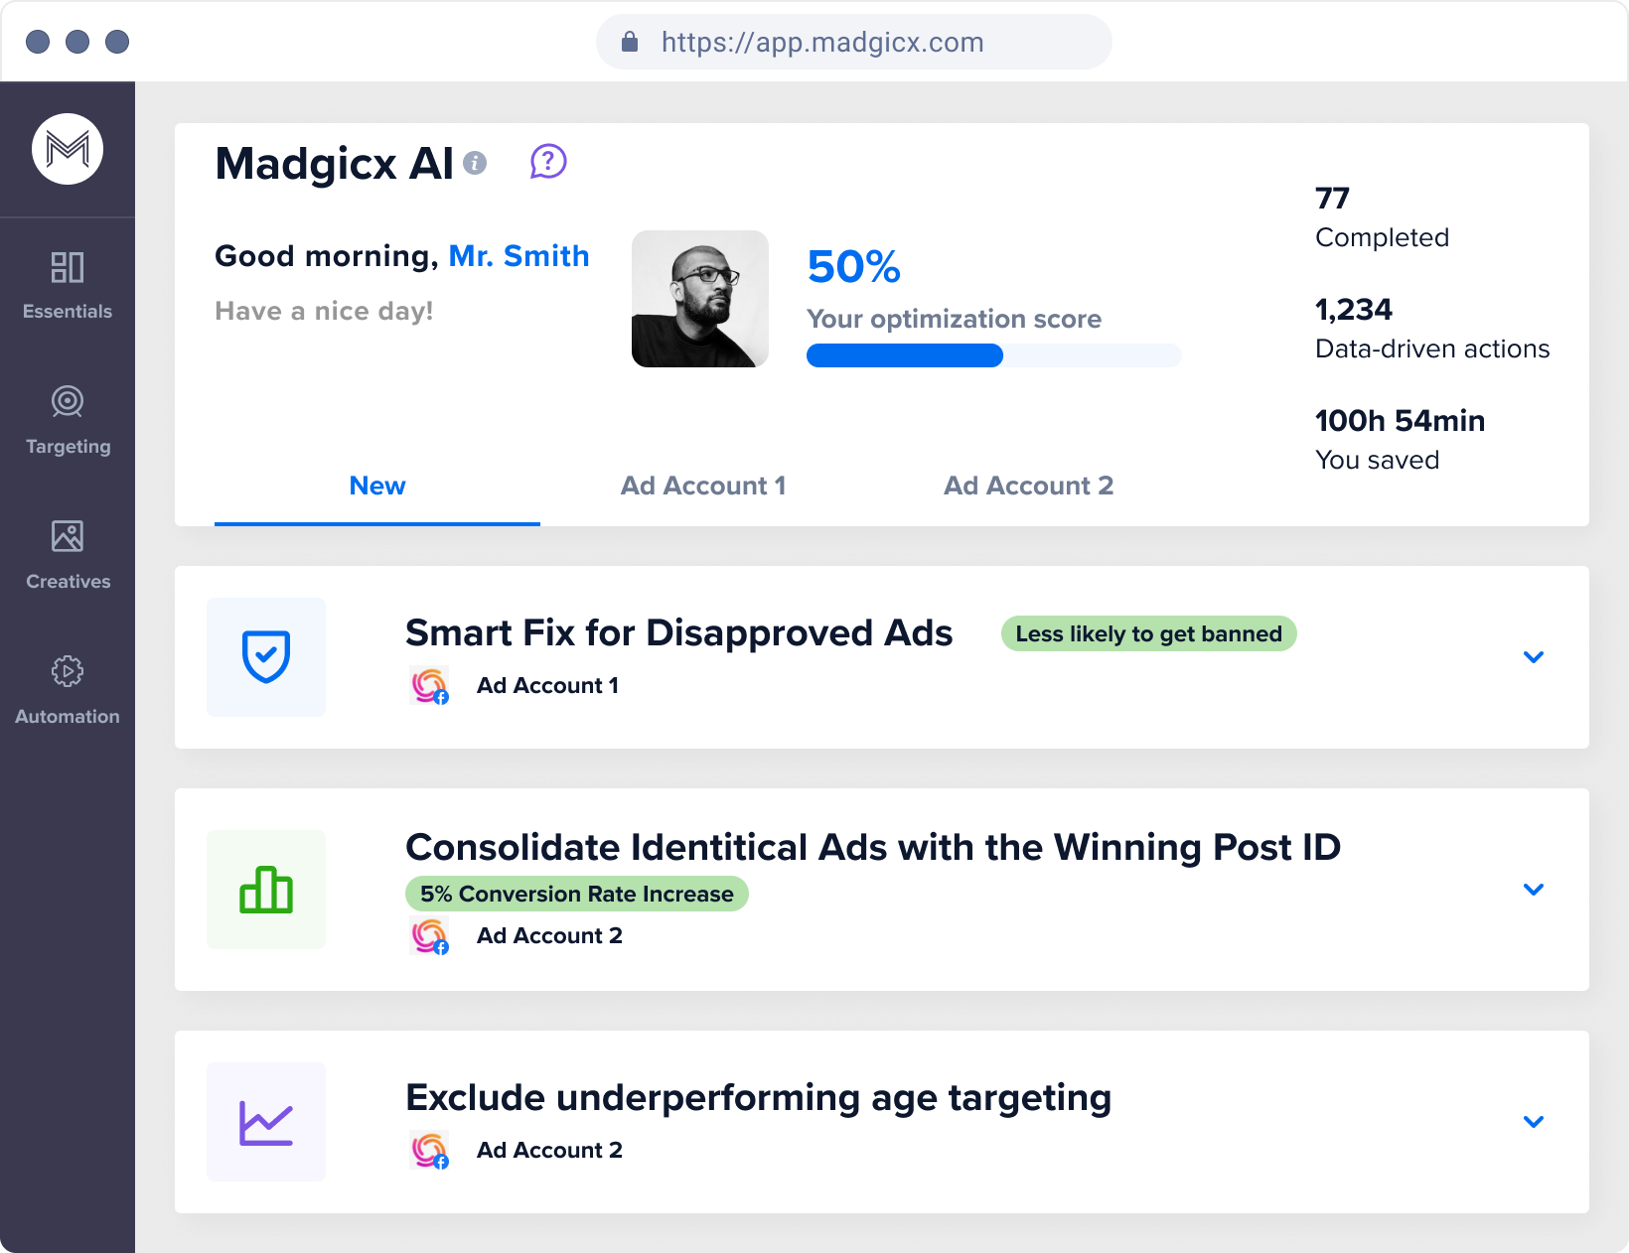
Task: Switch to the Ad Account 1 tab
Action: tap(703, 486)
